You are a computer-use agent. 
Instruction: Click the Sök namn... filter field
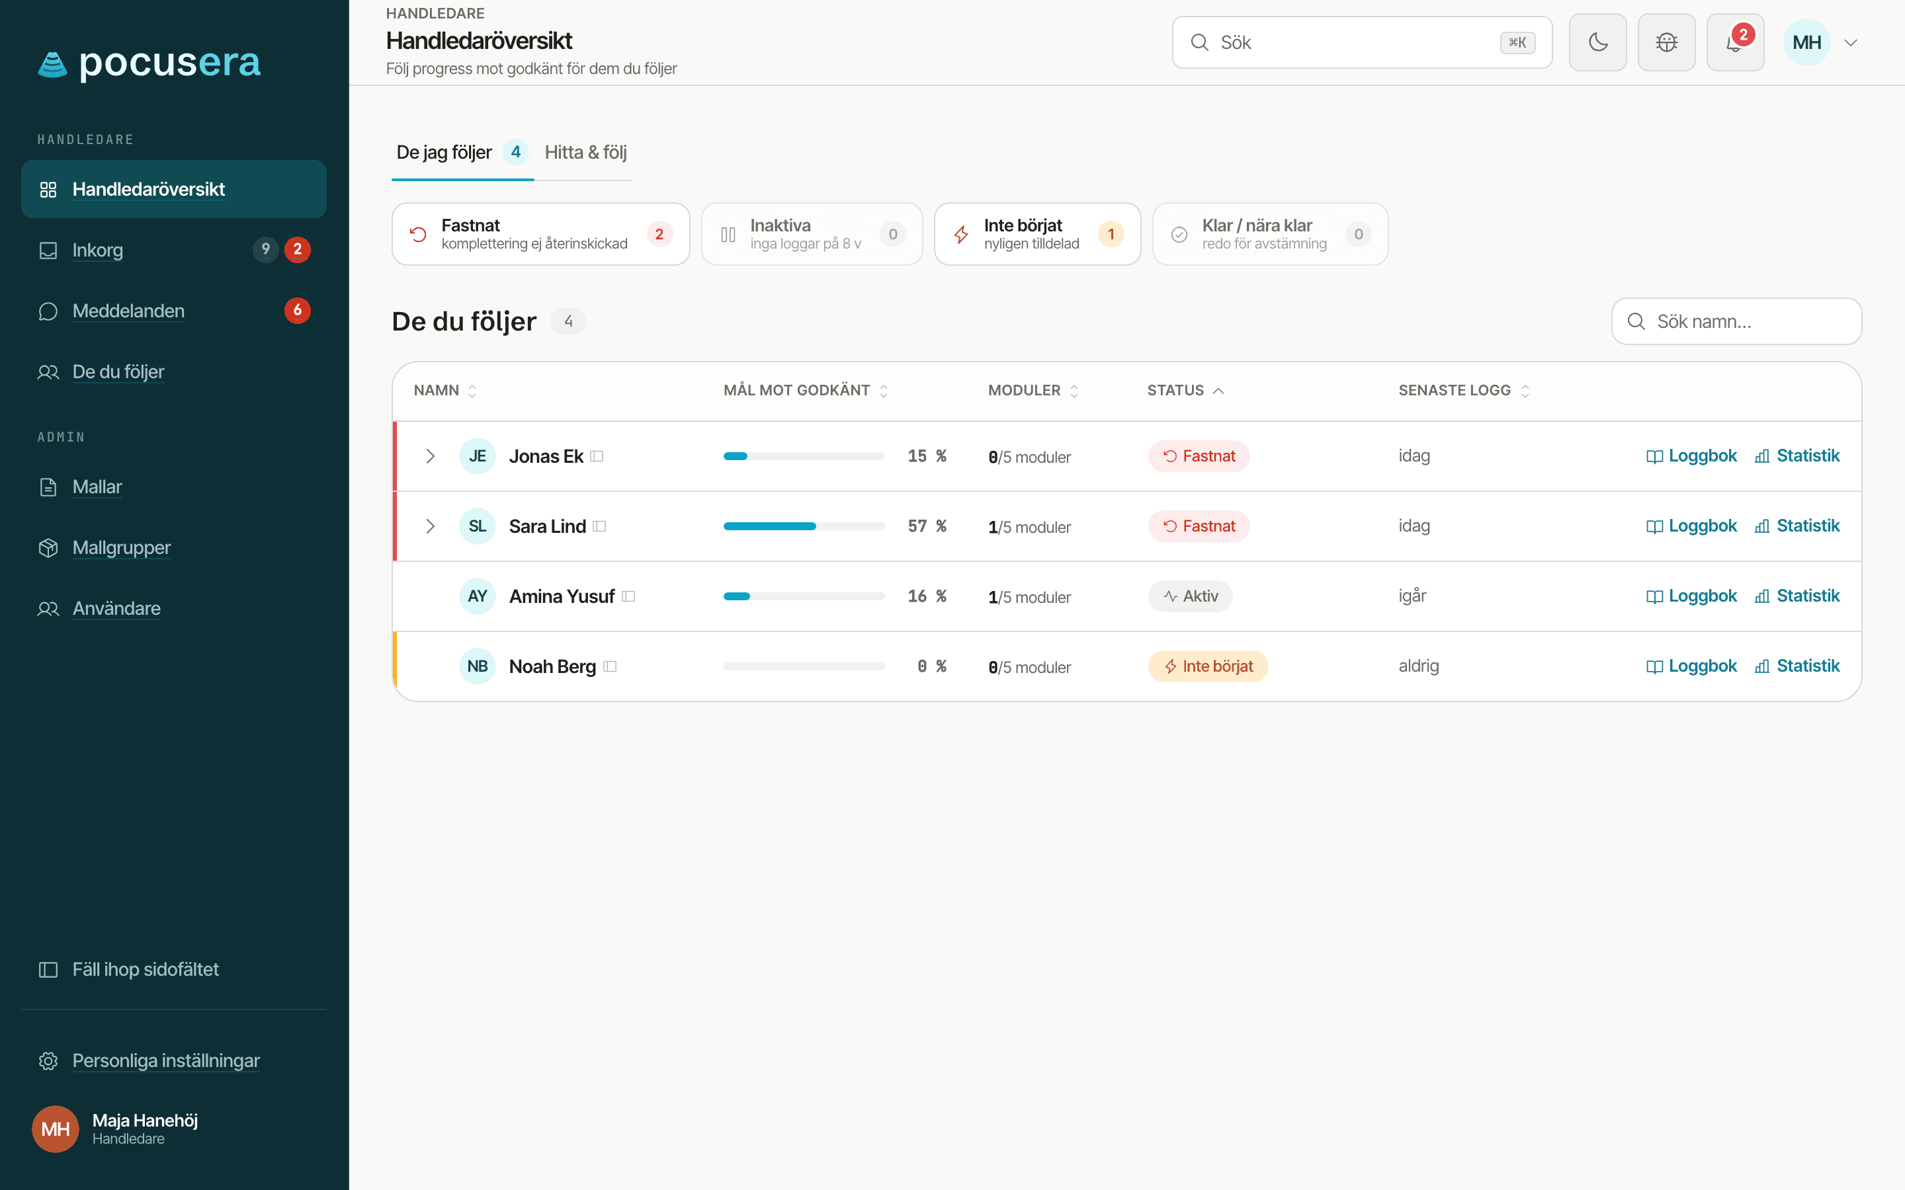[x=1736, y=321]
